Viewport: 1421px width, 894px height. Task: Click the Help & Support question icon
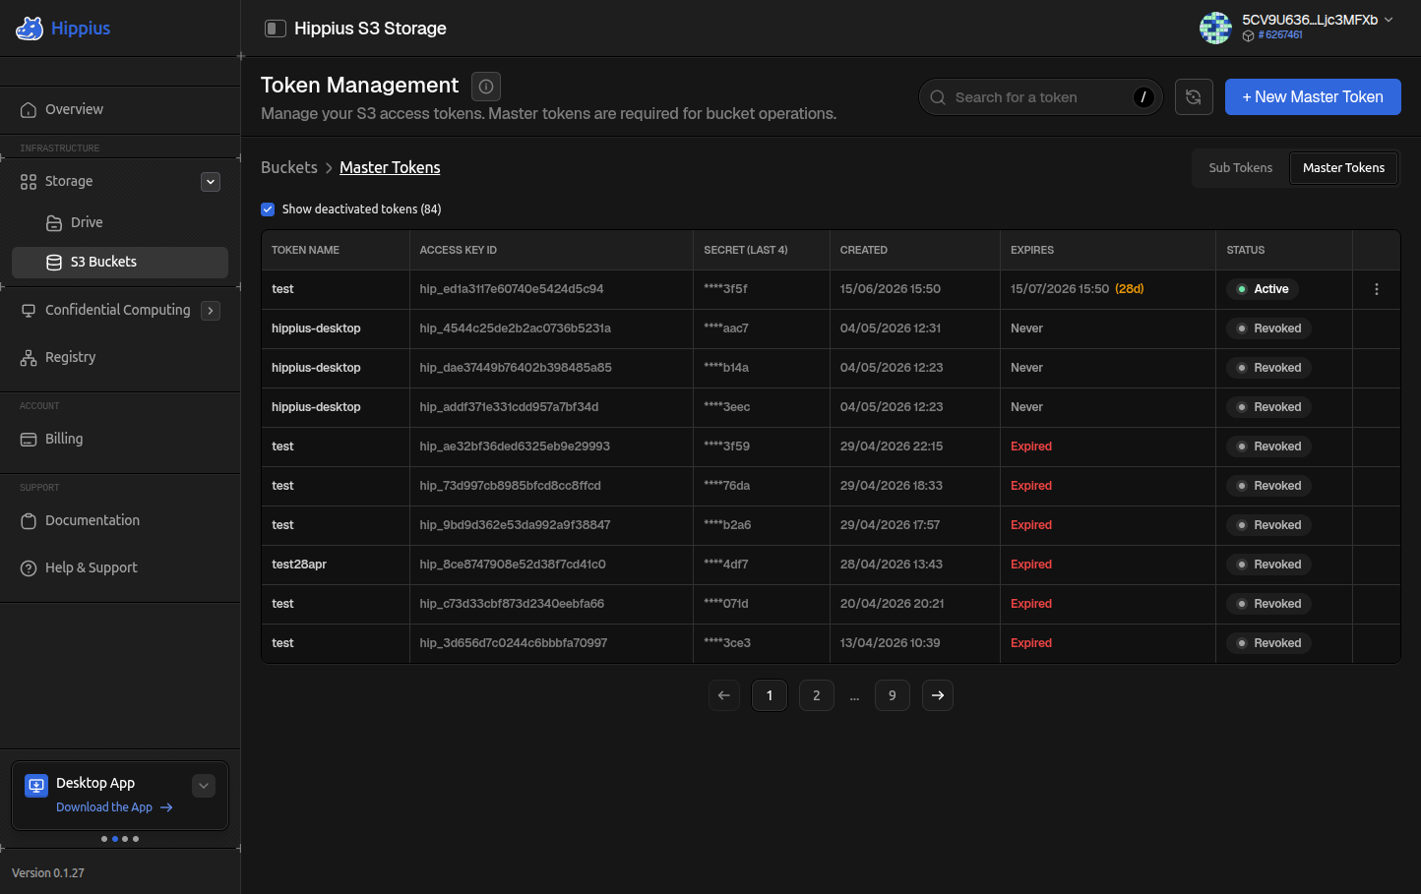[29, 567]
